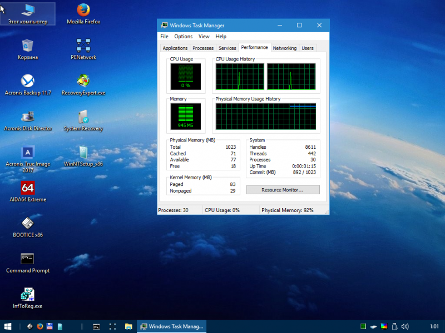The image size is (445, 333).
Task: Click the Task Manager title bar icon
Action: (x=164, y=25)
